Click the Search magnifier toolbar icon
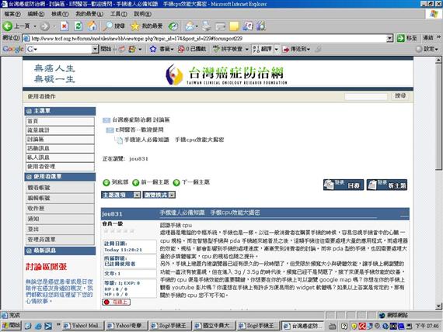Viewport: 443px width, 332px height. 113,26
